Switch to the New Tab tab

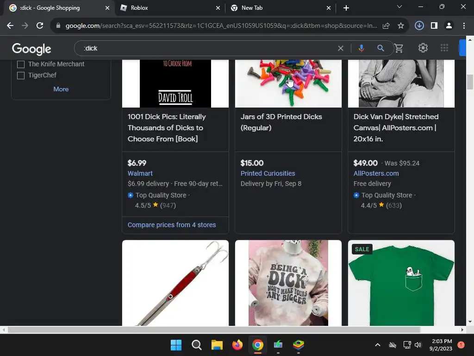point(281,8)
